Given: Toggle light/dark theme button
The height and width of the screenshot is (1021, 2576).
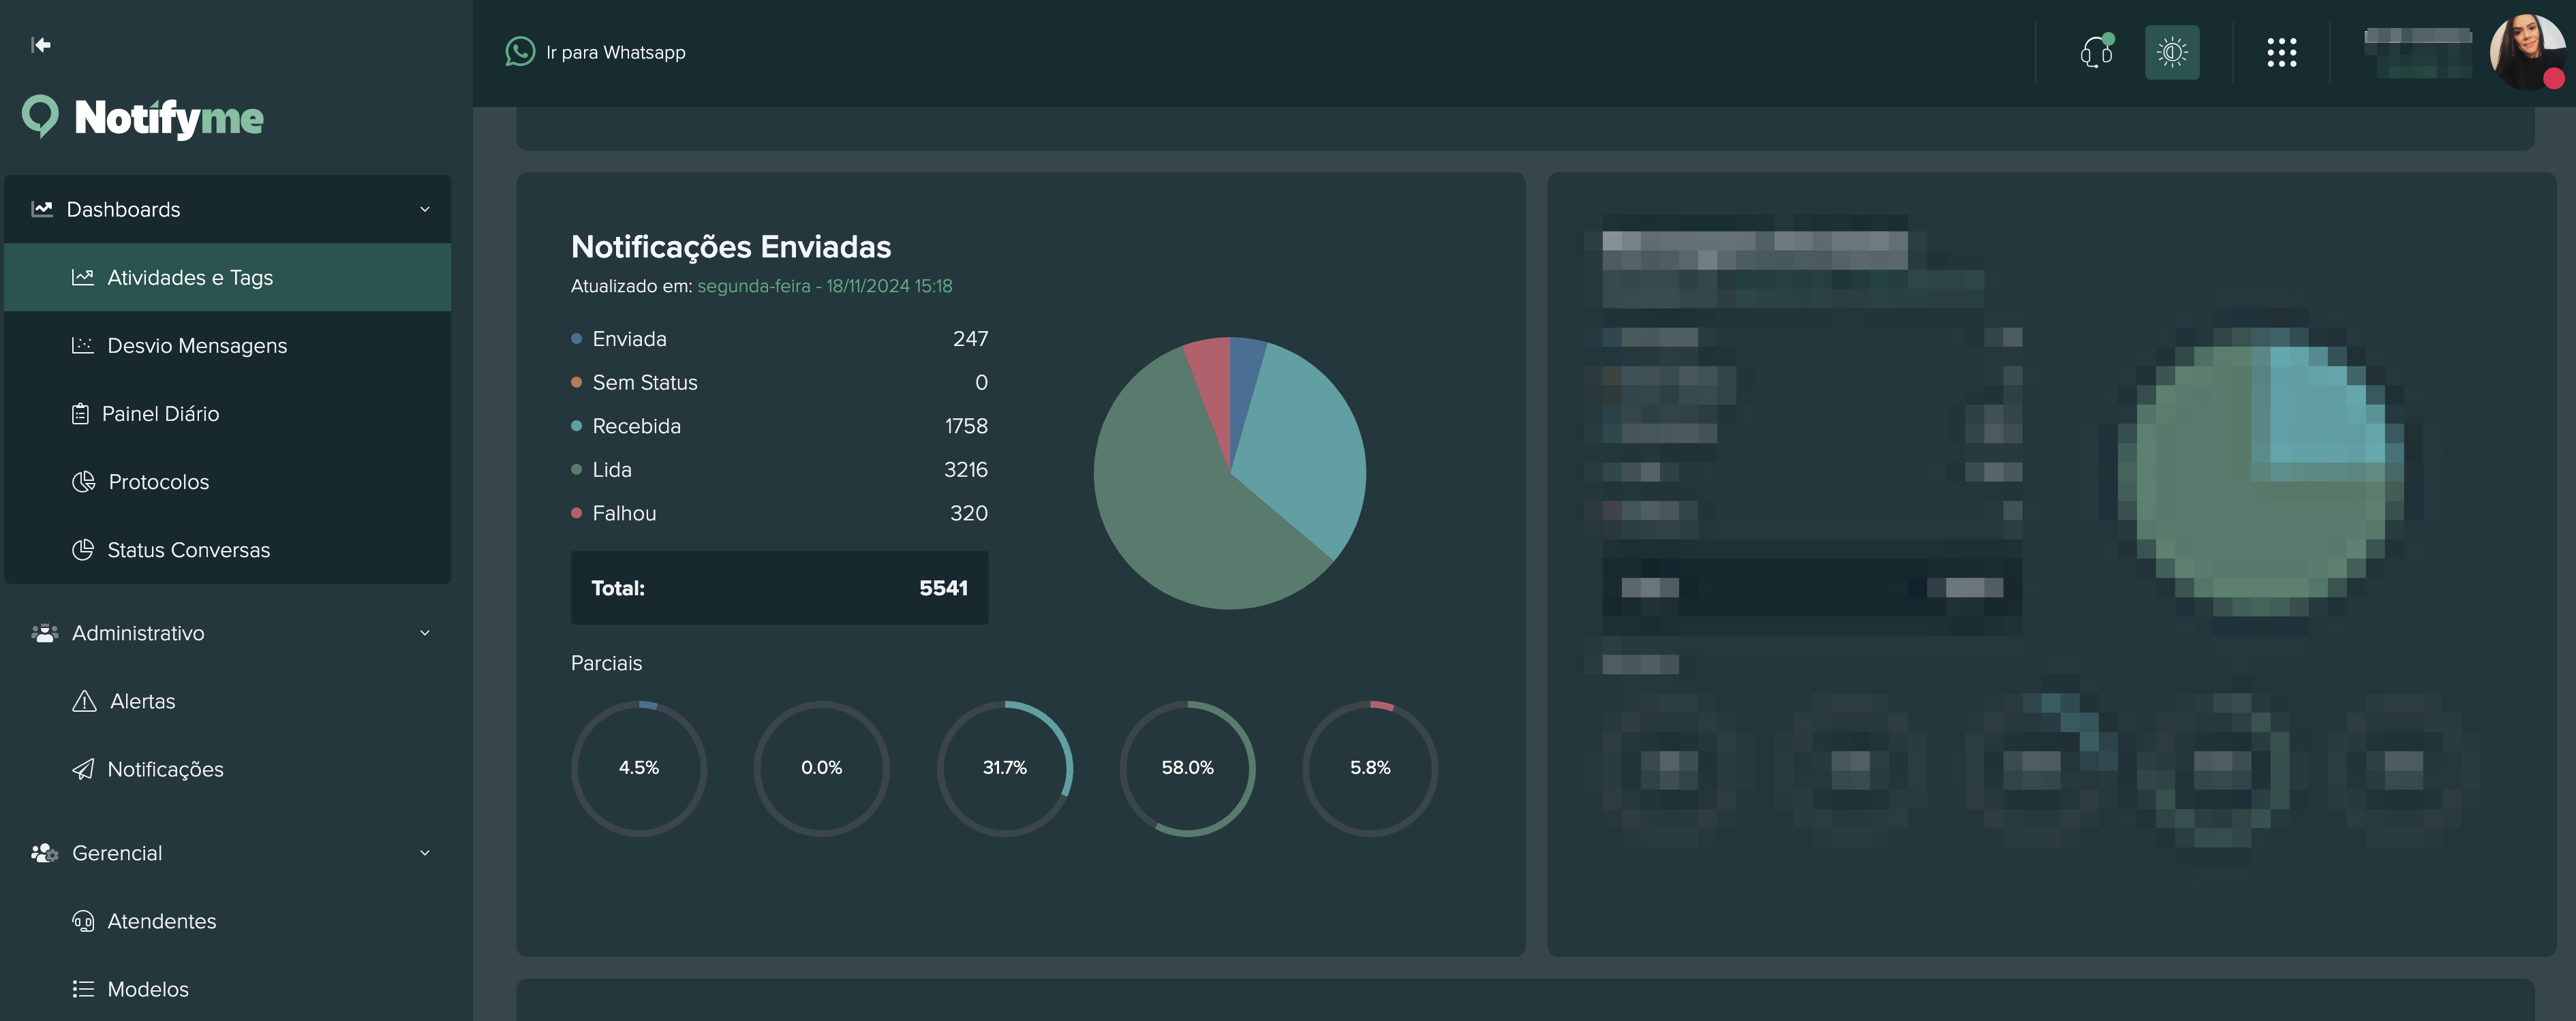Looking at the screenshot, I should [x=2171, y=52].
